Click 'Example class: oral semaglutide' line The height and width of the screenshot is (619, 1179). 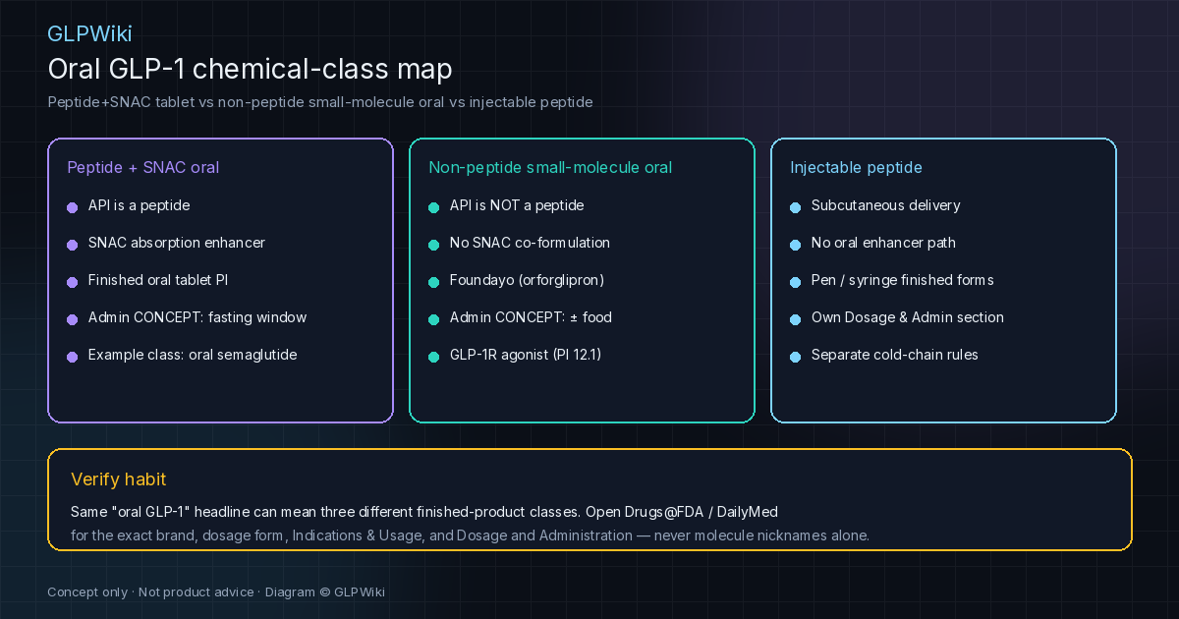pyautogui.click(x=193, y=355)
